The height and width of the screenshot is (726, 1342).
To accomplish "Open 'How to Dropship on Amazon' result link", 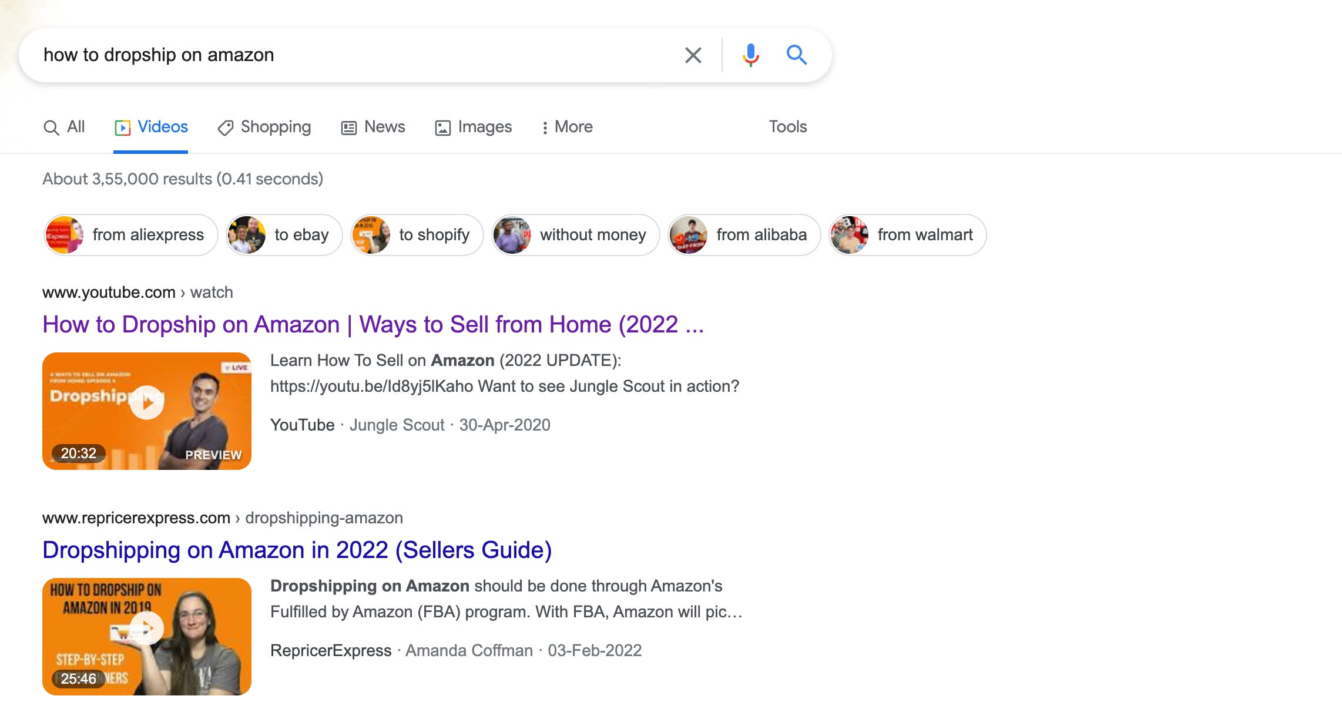I will pyautogui.click(x=373, y=324).
